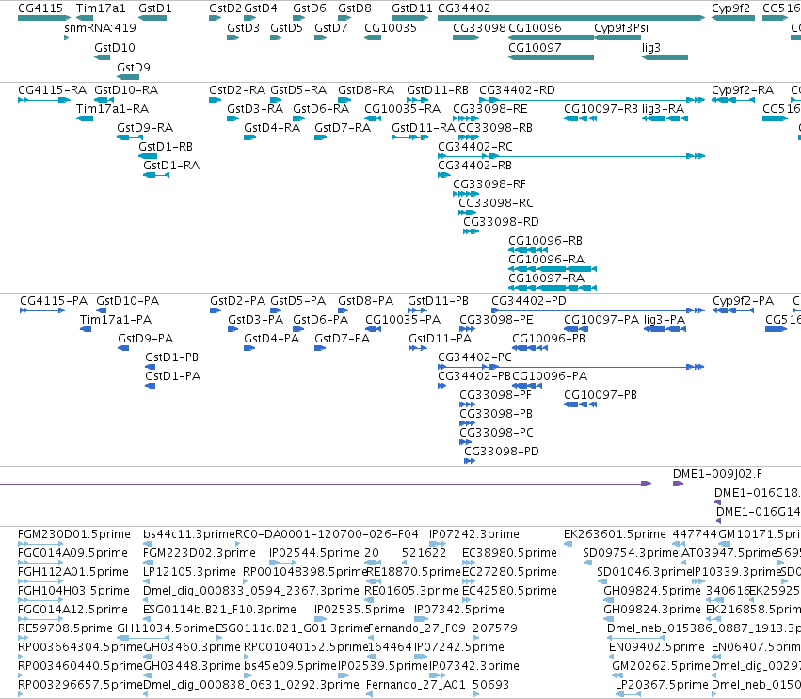Click the CG10096-RB transcript label
Viewport: 801px width, 699px height.
click(x=545, y=241)
